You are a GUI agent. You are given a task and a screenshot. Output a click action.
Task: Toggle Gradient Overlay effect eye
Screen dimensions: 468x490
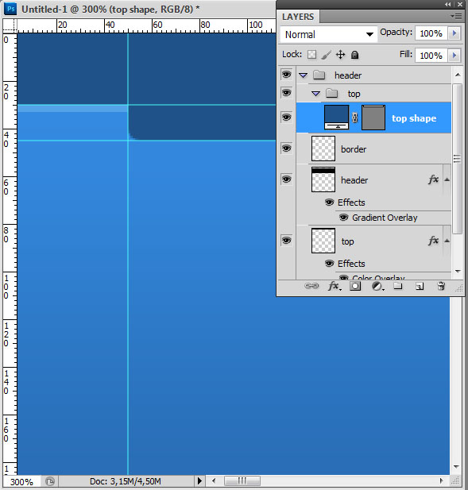[x=343, y=217]
